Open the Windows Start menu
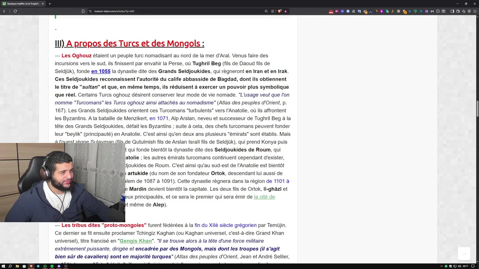Viewport: 479px width, 269px height. pos(3,266)
